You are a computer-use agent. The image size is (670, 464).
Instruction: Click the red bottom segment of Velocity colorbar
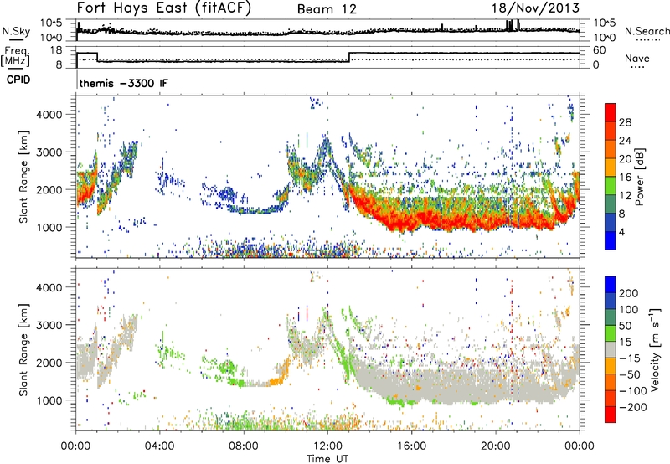(611, 415)
